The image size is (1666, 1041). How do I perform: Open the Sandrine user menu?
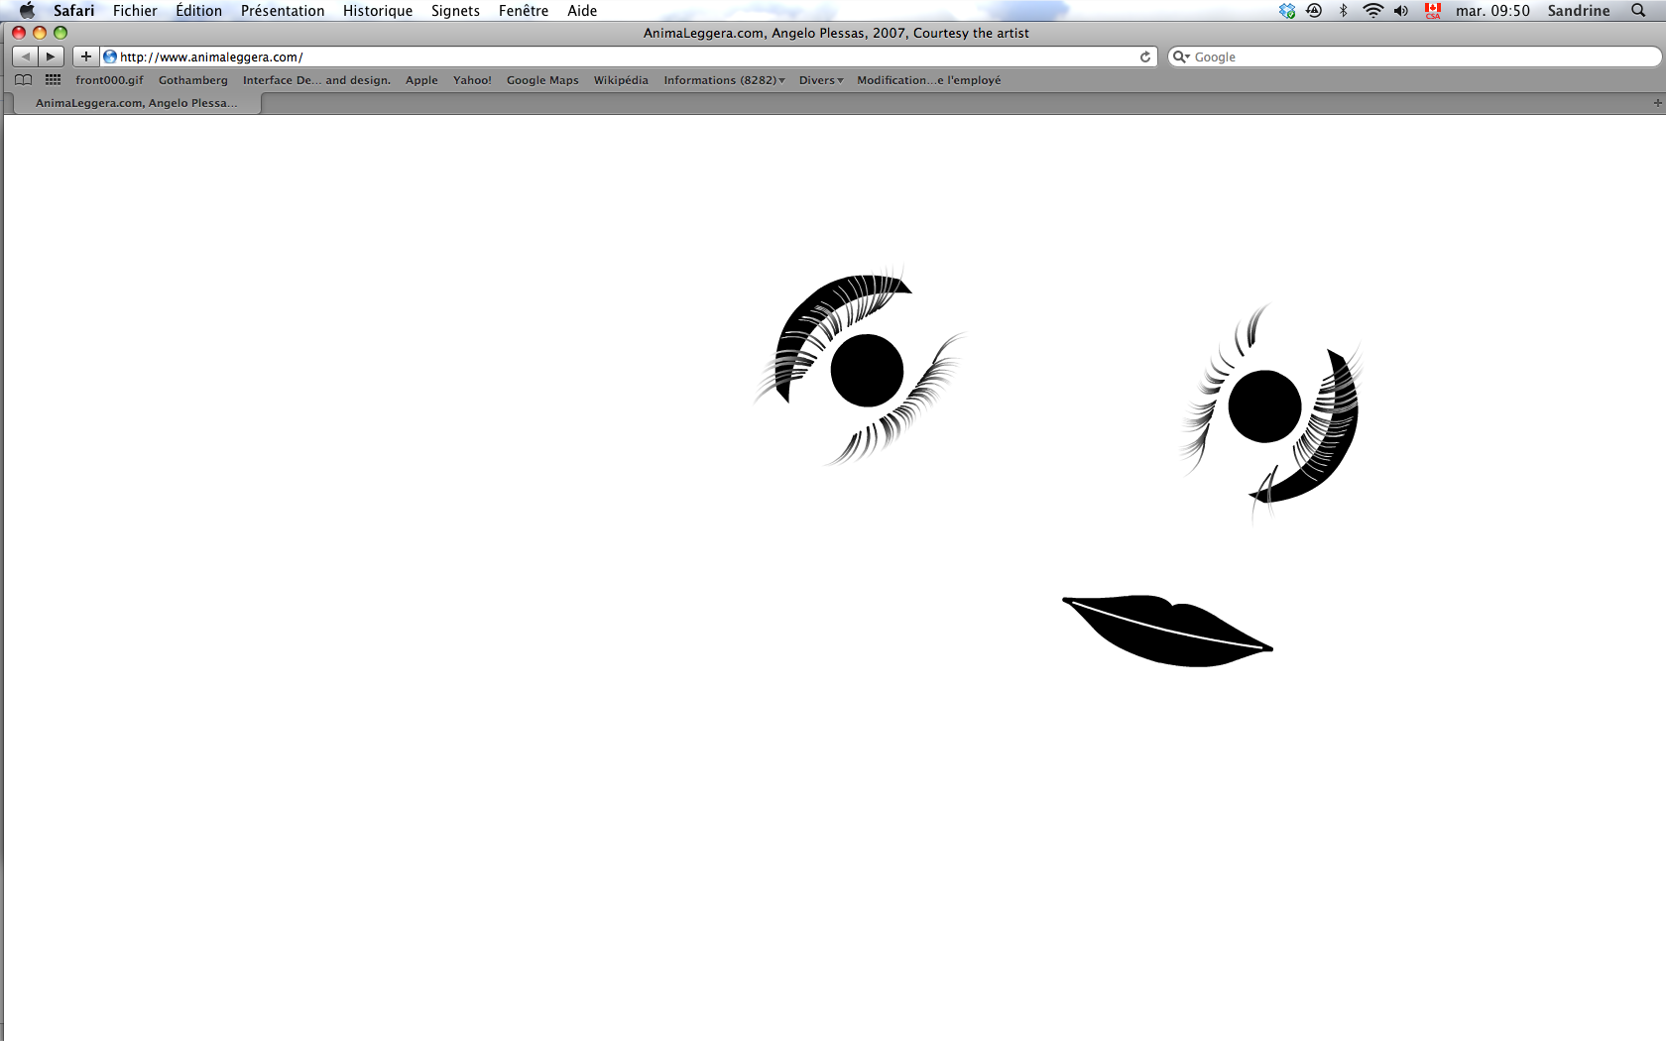(1579, 11)
